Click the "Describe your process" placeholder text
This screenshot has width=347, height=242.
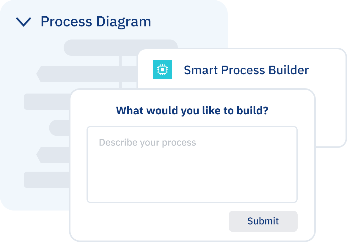pos(147,143)
